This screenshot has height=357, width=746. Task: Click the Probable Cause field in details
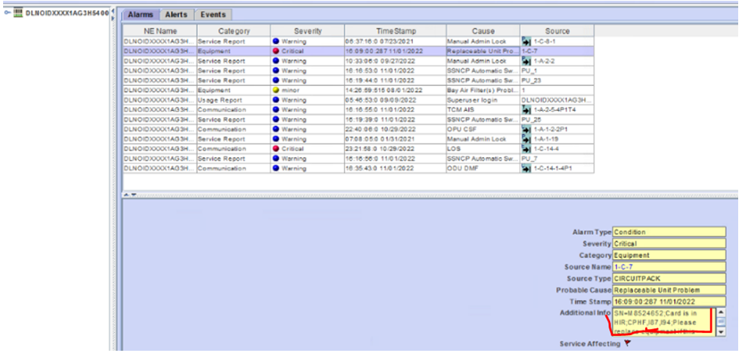669,290
